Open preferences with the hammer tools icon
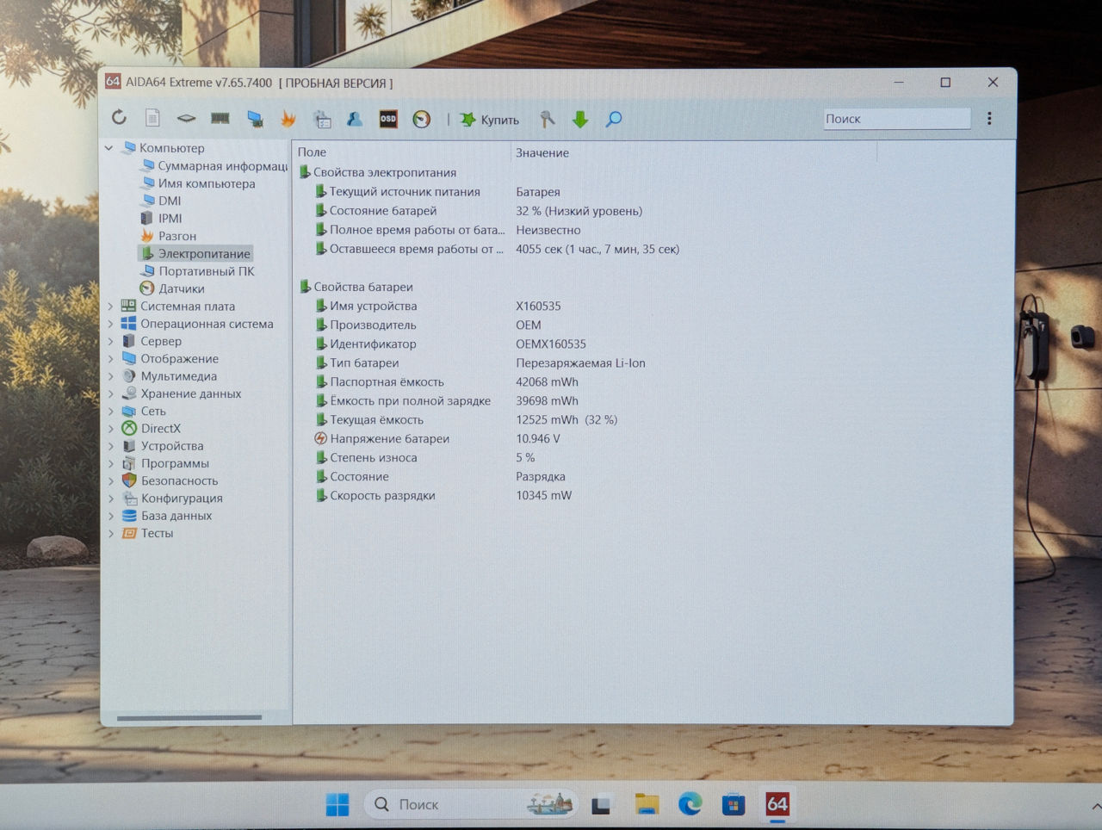This screenshot has height=830, width=1102. click(547, 119)
